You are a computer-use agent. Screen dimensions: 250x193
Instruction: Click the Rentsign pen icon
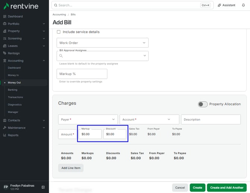coord(4,53)
